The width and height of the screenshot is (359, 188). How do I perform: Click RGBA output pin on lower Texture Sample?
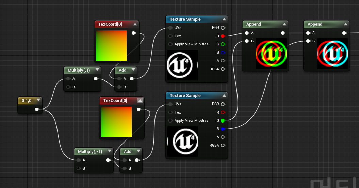tap(223, 145)
